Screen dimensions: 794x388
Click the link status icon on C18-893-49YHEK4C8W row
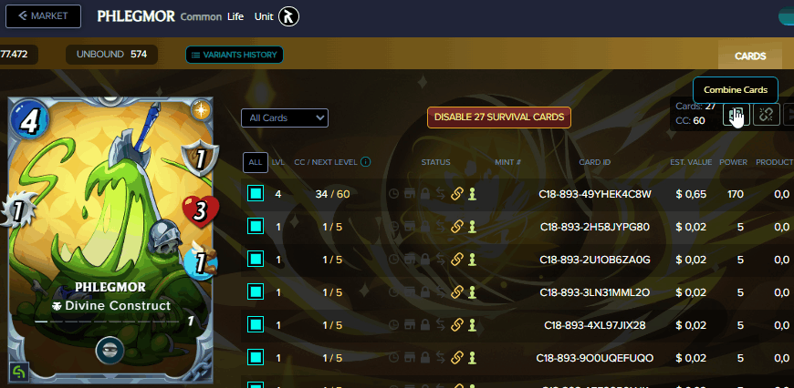457,194
